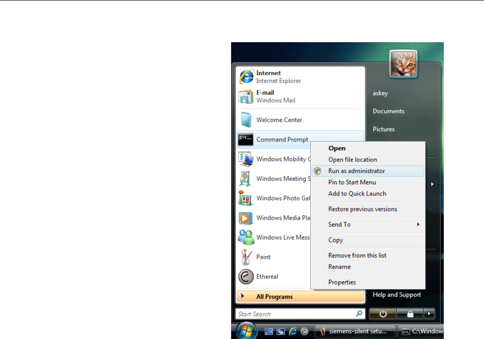This screenshot has height=339, width=484.
Task: Click the Internet Explorer text label
Action: pos(279,81)
